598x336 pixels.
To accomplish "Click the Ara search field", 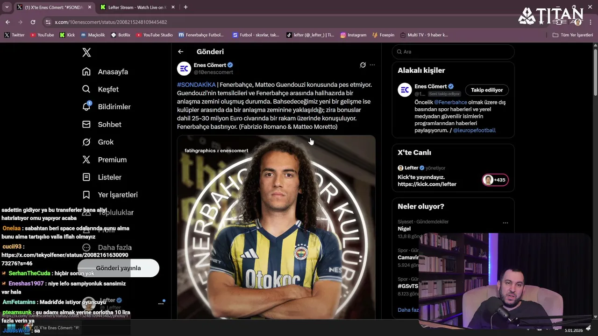I will (x=453, y=52).
